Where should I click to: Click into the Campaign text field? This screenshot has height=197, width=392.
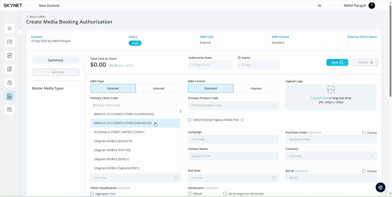tap(233, 139)
